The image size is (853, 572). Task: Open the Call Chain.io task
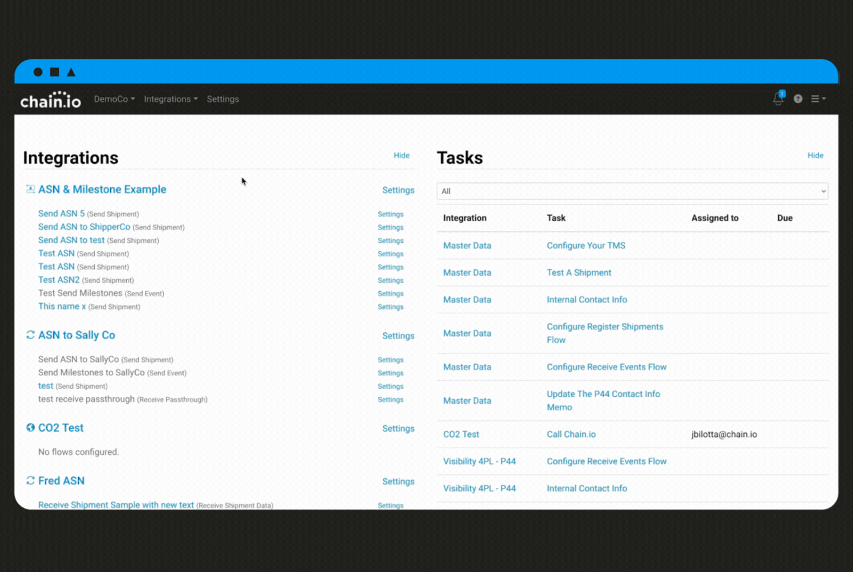click(571, 435)
